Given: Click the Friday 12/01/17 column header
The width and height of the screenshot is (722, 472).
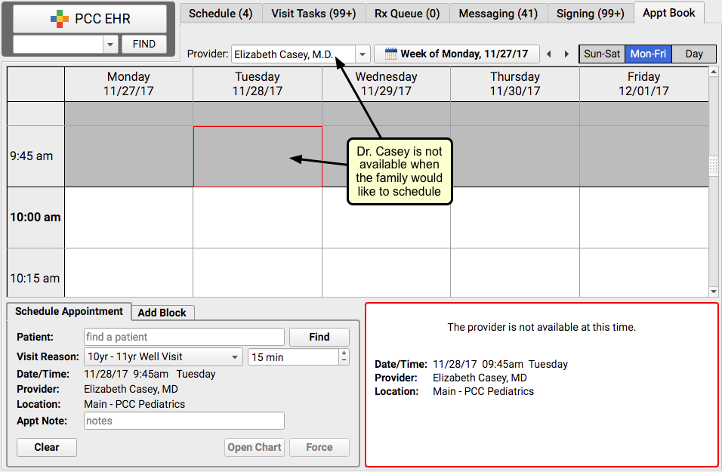Looking at the screenshot, I should tap(643, 84).
